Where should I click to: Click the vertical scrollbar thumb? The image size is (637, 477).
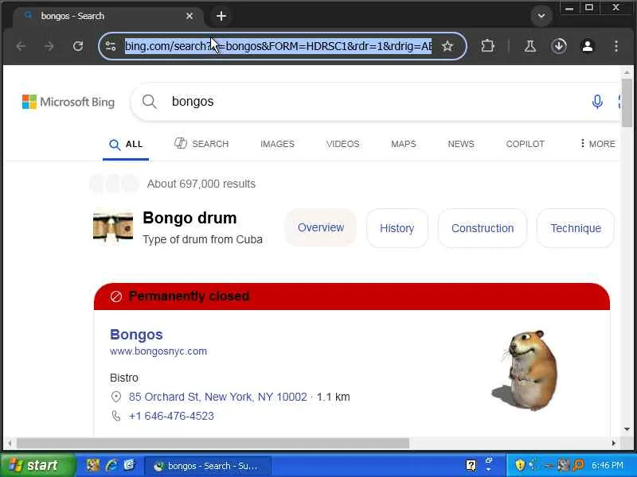[x=627, y=103]
